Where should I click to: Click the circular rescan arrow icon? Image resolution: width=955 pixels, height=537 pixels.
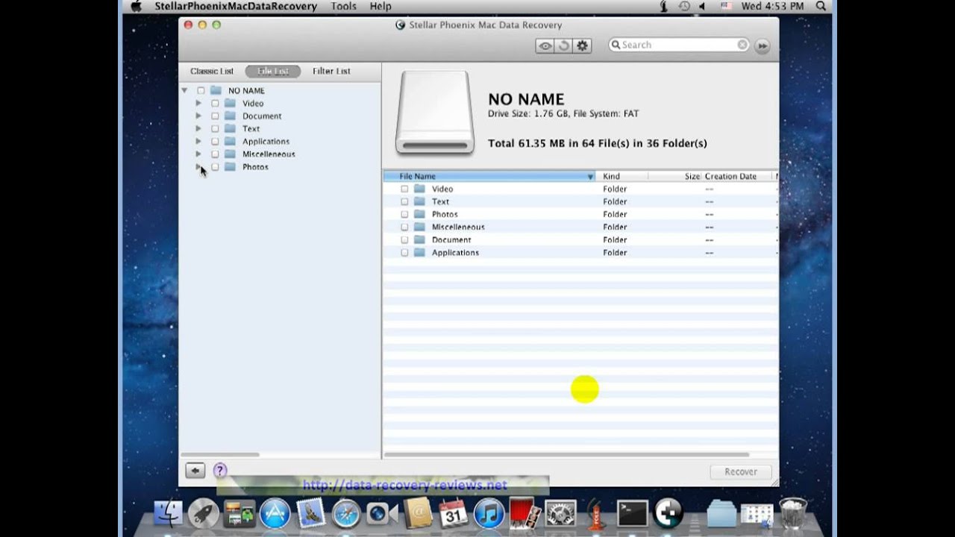click(564, 45)
